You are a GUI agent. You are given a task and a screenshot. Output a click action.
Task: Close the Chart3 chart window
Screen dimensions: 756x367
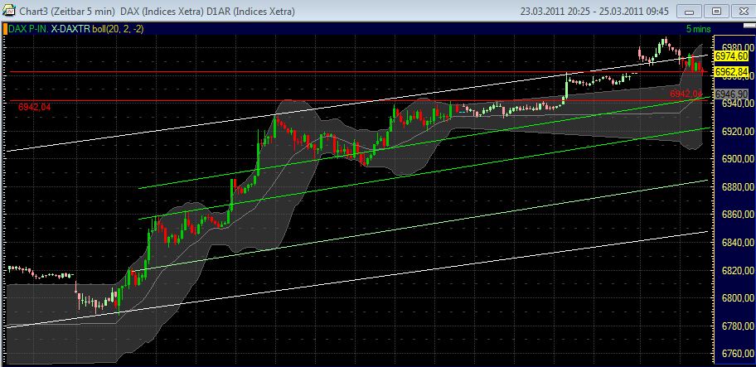click(x=744, y=11)
